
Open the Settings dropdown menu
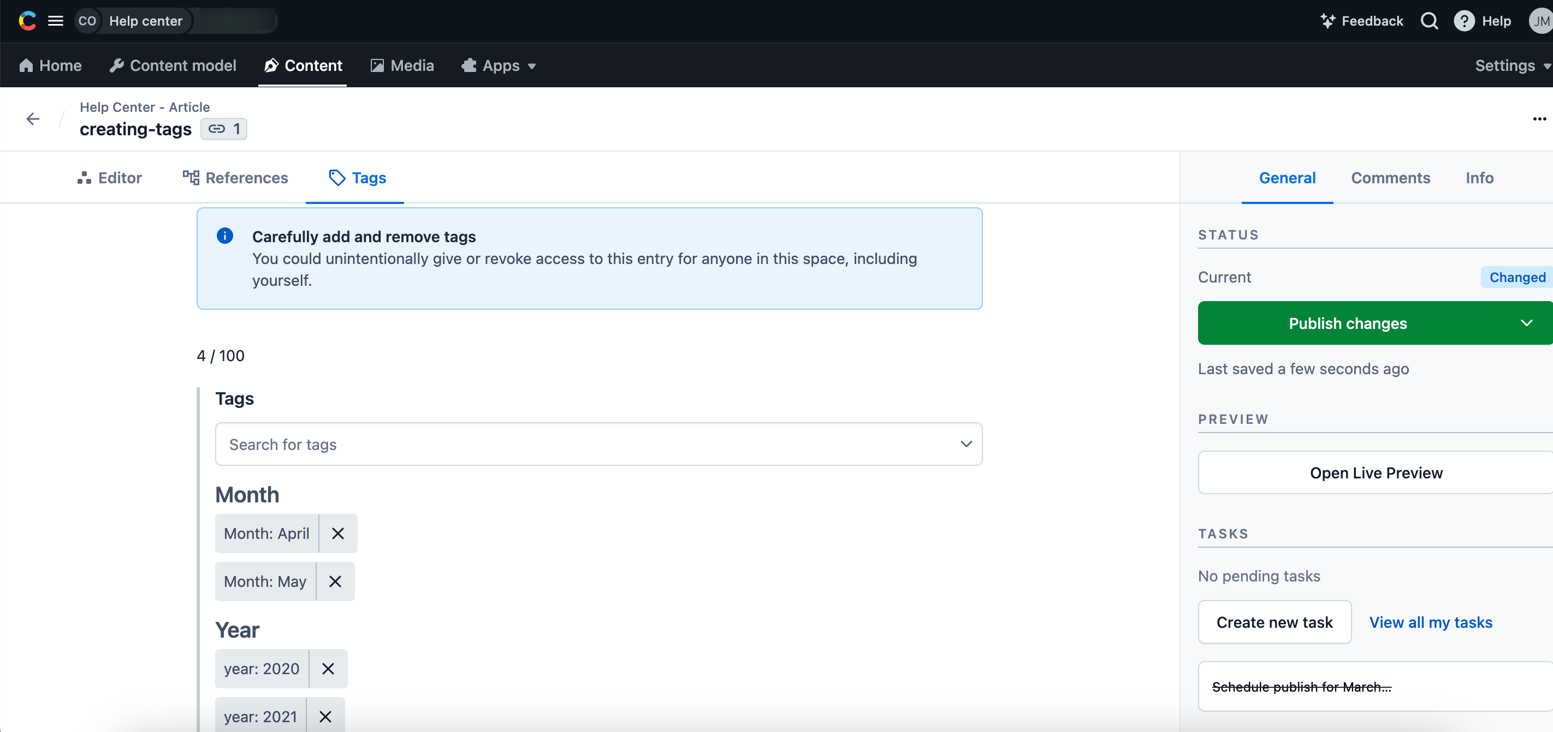pos(1511,65)
